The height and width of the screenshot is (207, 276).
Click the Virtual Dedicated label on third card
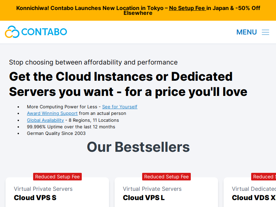point(254,189)
